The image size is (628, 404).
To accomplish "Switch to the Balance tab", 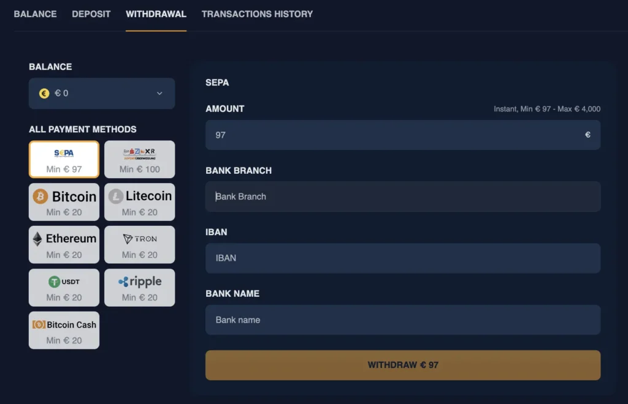I will [35, 14].
